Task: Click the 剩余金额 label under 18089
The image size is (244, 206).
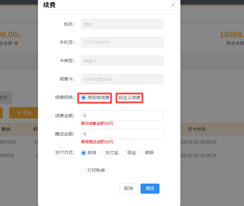Action: click(x=235, y=43)
